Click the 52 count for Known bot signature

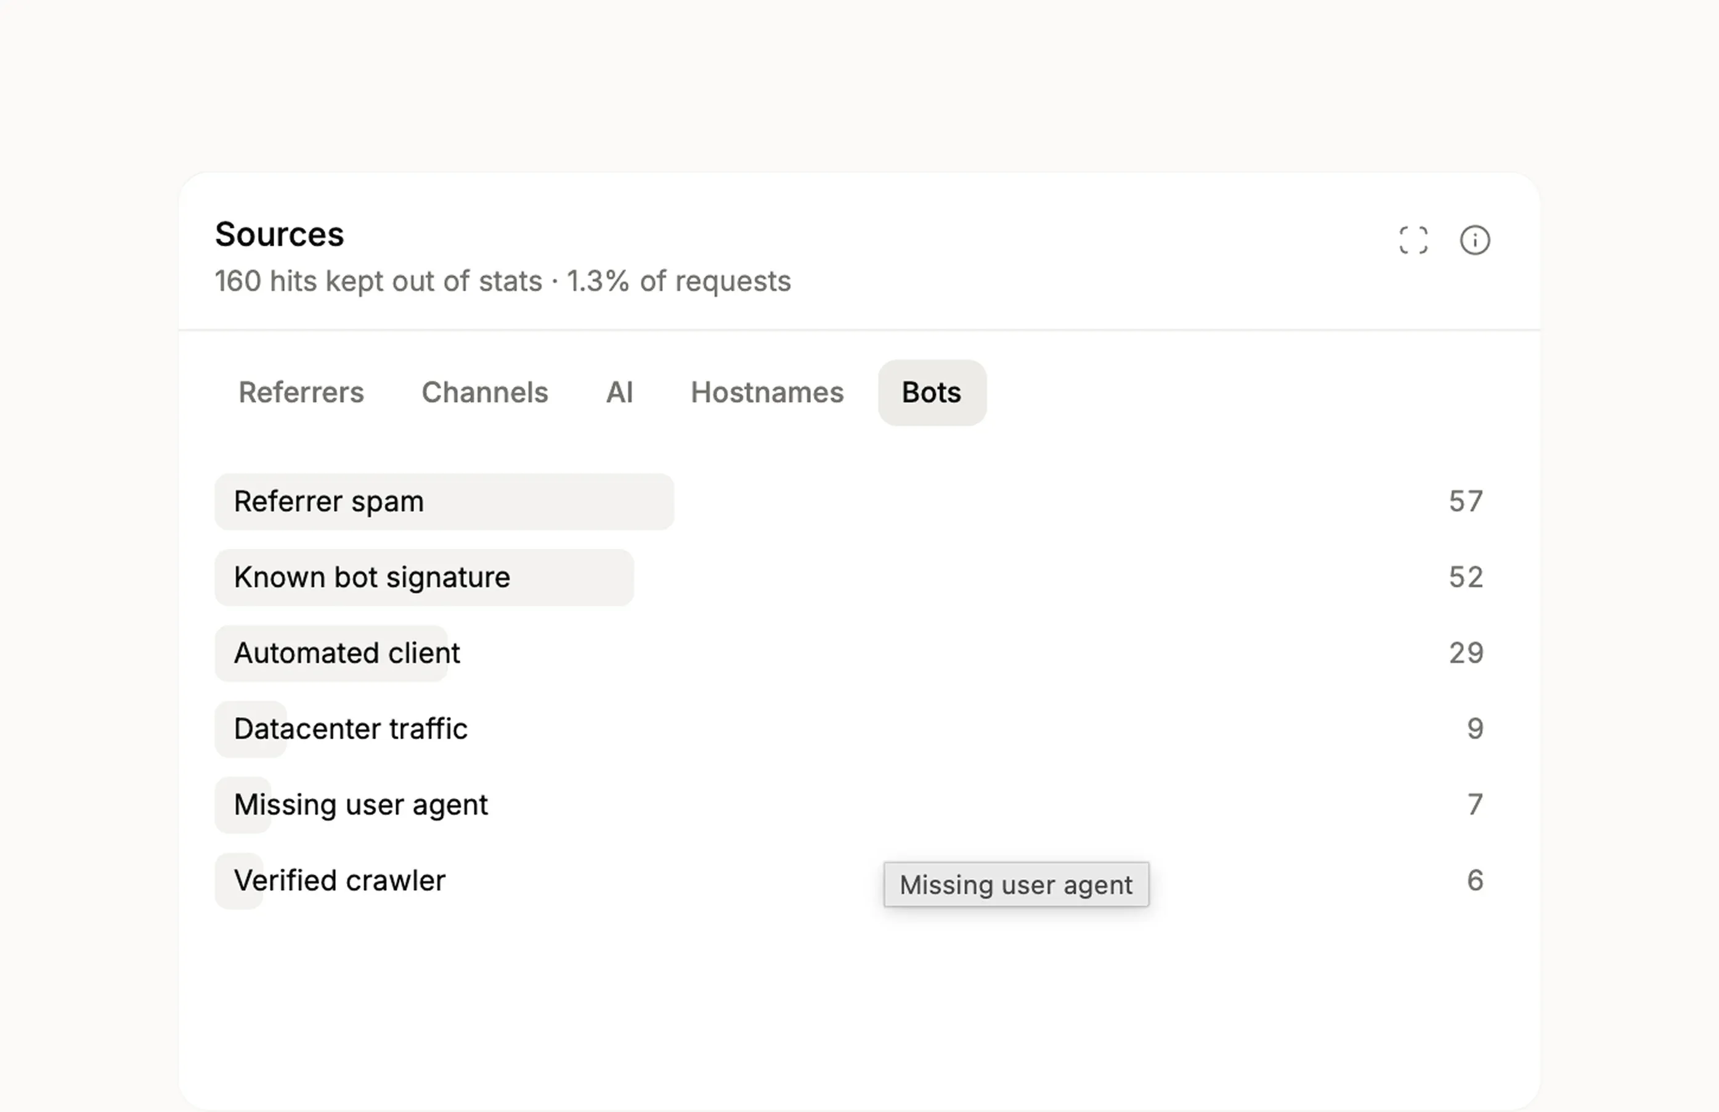coord(1466,578)
